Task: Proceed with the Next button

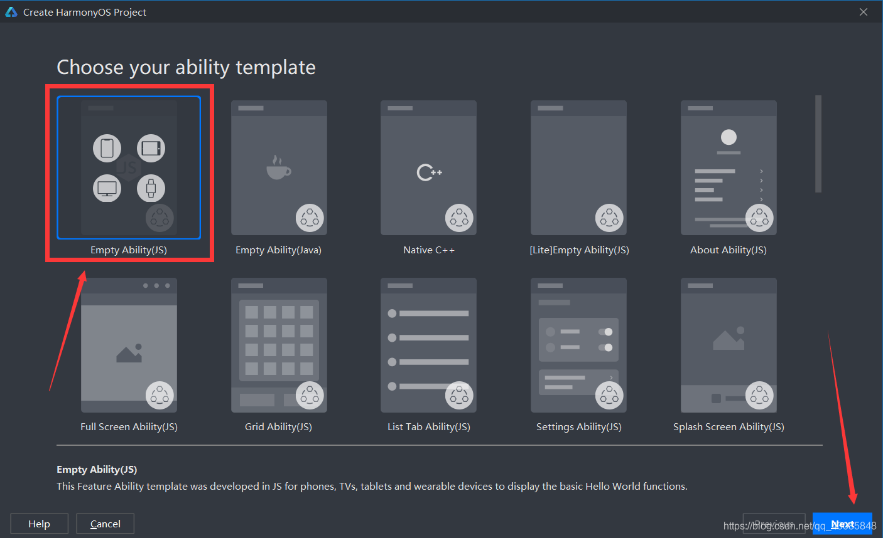Action: (x=842, y=524)
